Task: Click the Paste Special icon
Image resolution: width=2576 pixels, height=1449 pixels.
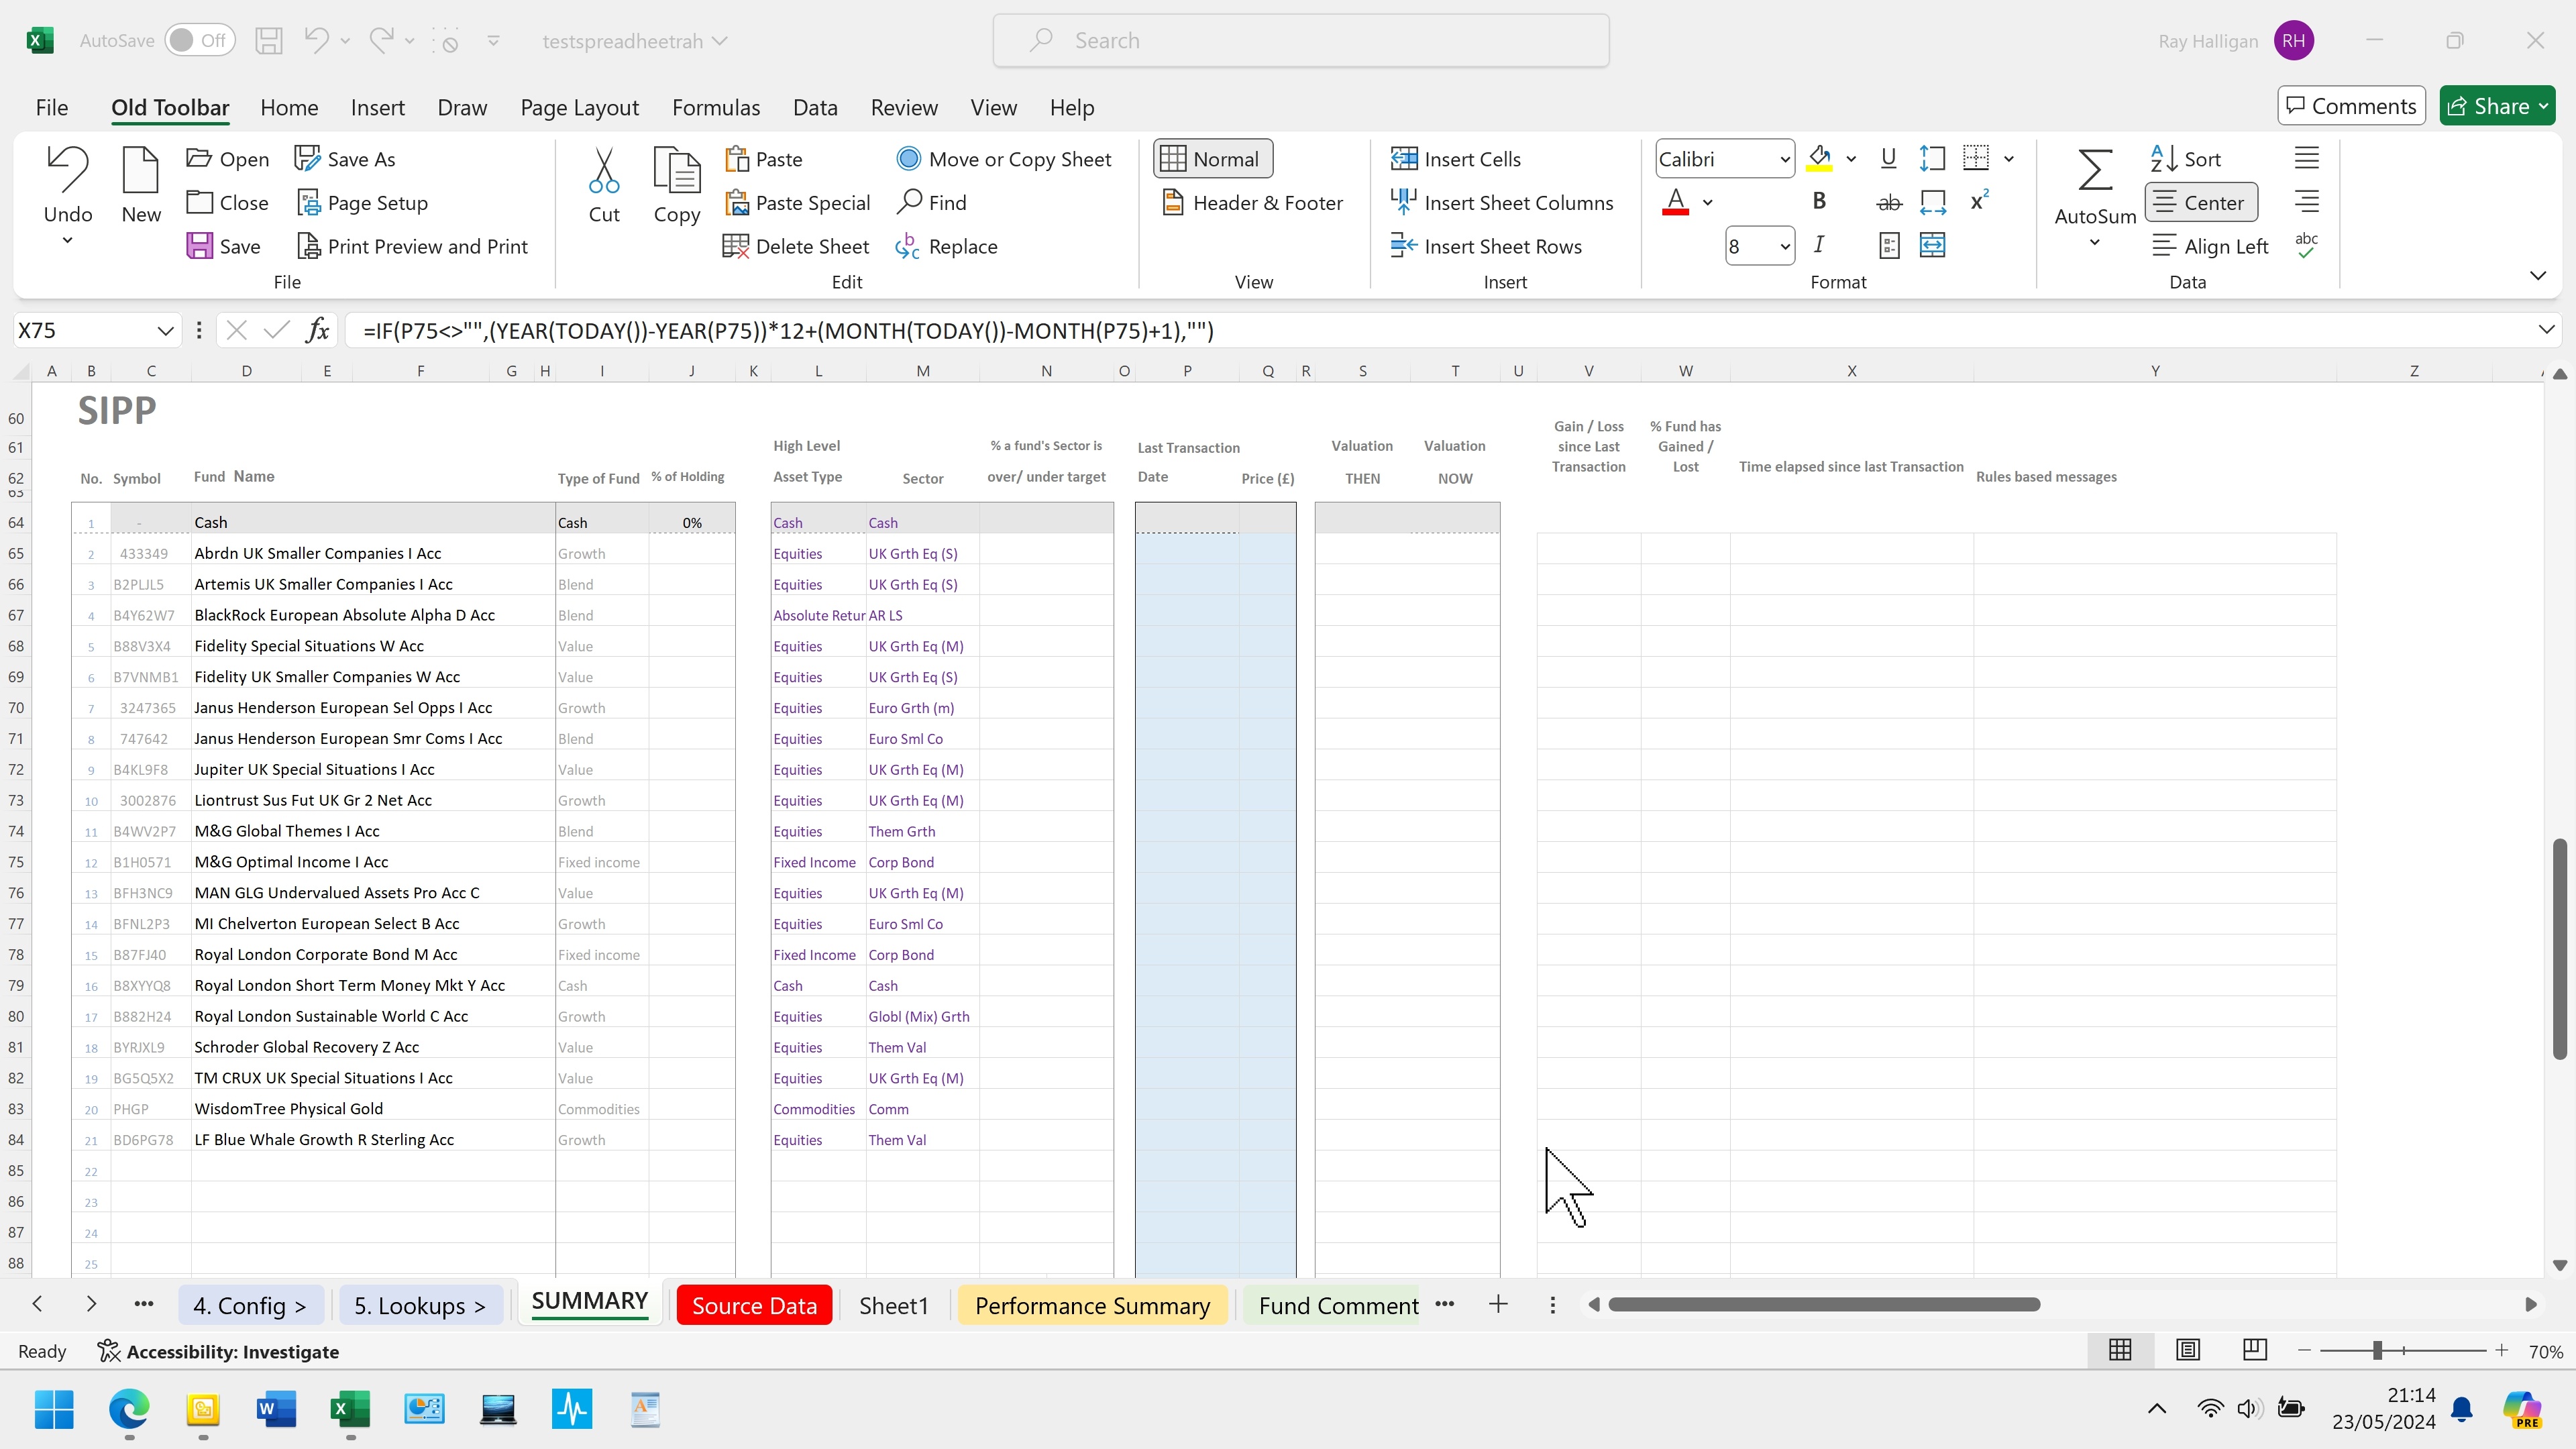Action: click(x=737, y=203)
